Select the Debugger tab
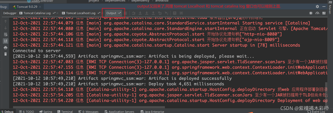Viewport: 333px width, 113px height. (x=10, y=13)
